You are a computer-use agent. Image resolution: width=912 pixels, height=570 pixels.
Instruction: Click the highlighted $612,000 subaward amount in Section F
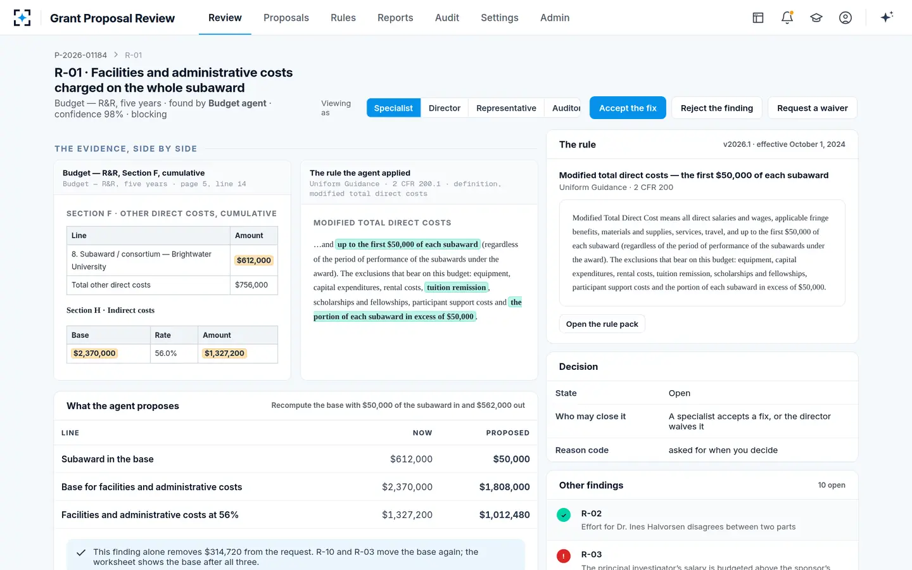pos(254,260)
